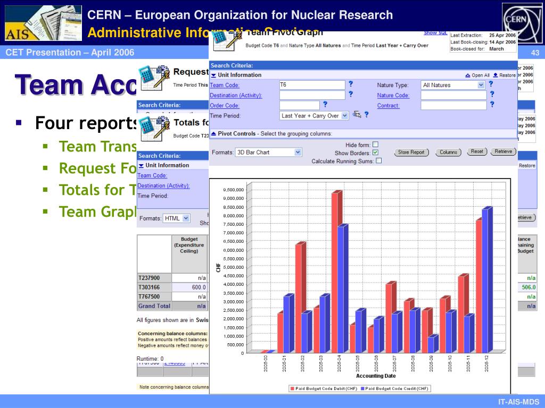The image size is (545, 408).
Task: Click the Order Code link
Action: point(225,106)
